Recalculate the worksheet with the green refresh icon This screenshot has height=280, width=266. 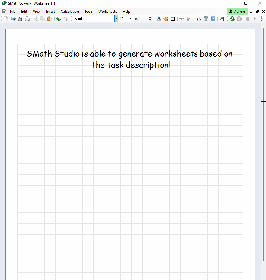pyautogui.click(x=232, y=19)
